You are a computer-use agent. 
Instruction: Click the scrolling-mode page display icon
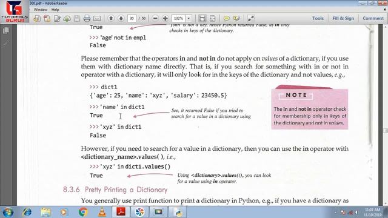[x=202, y=18]
